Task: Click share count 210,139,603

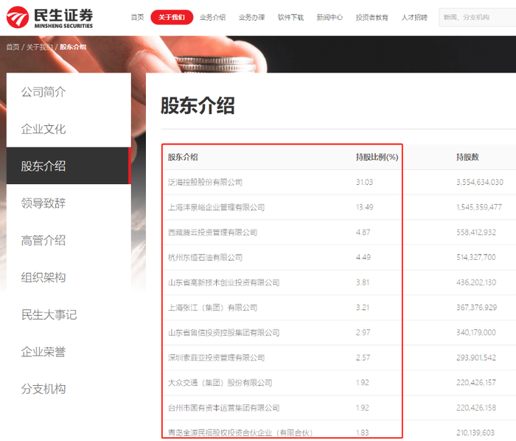Action: [x=475, y=433]
